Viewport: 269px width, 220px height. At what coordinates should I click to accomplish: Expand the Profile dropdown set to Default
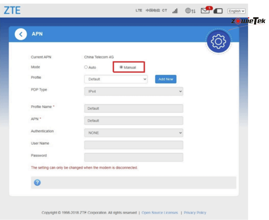[x=116, y=79]
